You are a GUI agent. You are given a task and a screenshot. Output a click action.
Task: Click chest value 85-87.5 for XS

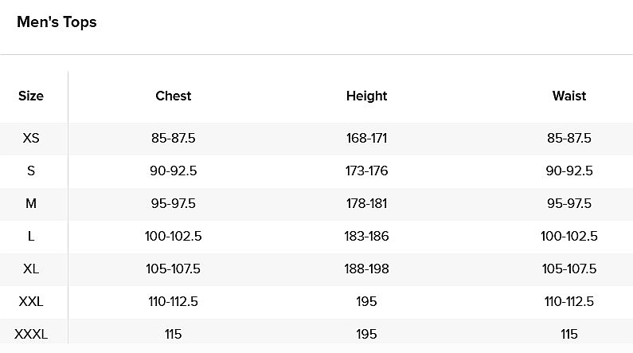click(174, 138)
